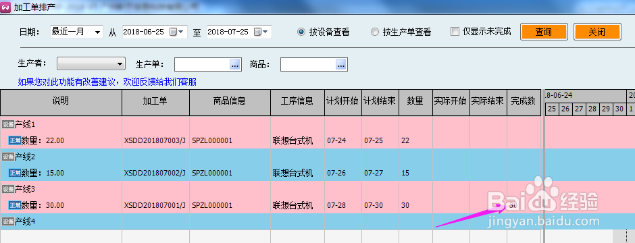Click 正常 status badge of quantity 15.00
The width and height of the screenshot is (635, 243).
[15, 173]
